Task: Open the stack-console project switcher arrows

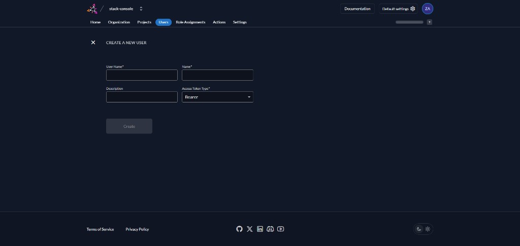Action: tap(141, 9)
